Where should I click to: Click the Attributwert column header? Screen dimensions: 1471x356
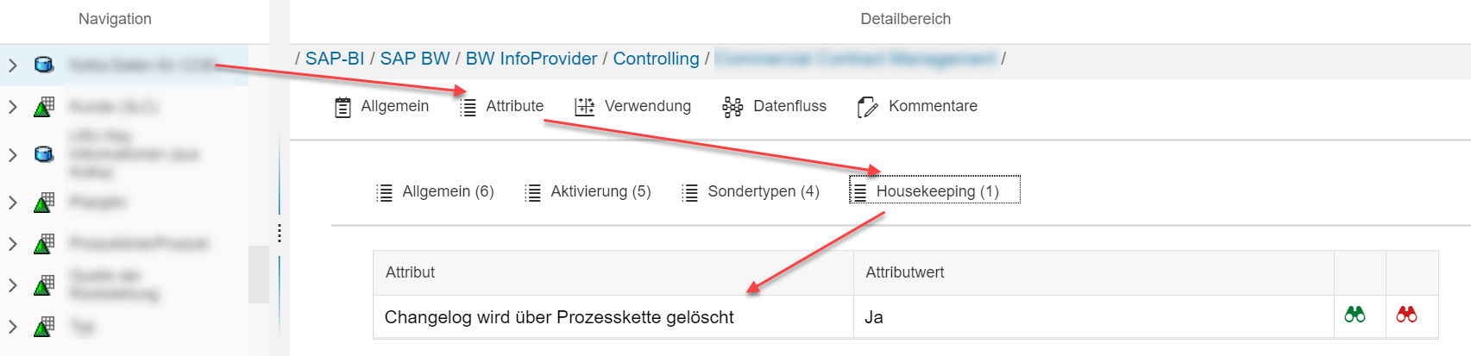904,272
